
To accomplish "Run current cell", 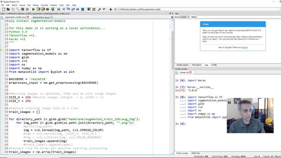I will pos(38,9).
